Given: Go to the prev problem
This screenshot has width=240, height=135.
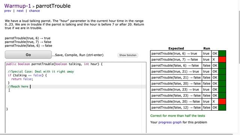Looking at the screenshot, I should point(7,11).
